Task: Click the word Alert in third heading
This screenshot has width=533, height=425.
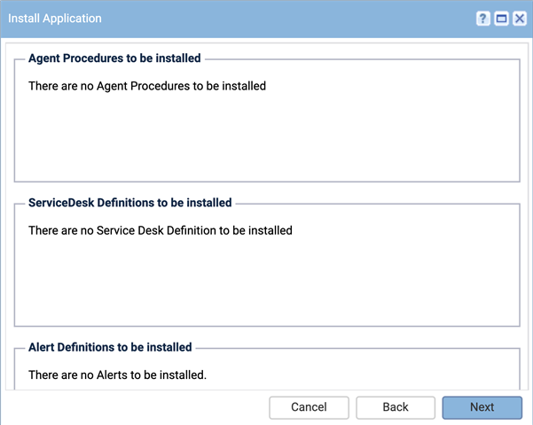Action: click(x=41, y=347)
